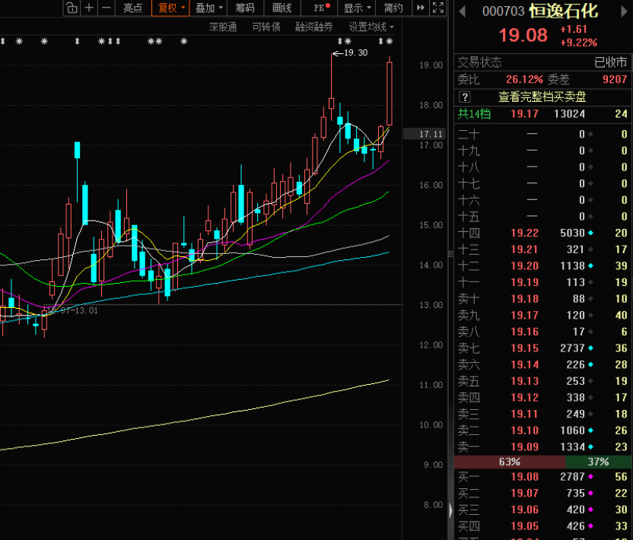Click the 可转债 tag

(x=266, y=27)
